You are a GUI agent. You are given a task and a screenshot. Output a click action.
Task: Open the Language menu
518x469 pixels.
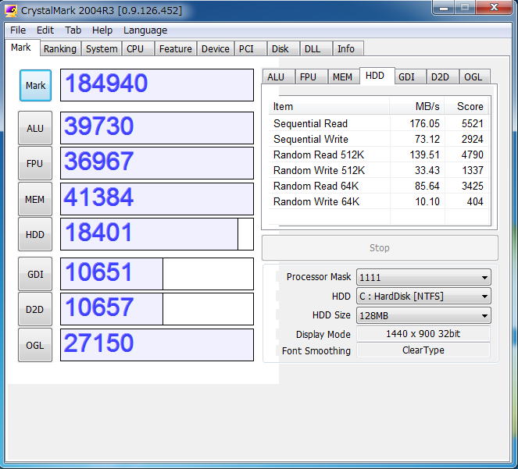tap(145, 30)
